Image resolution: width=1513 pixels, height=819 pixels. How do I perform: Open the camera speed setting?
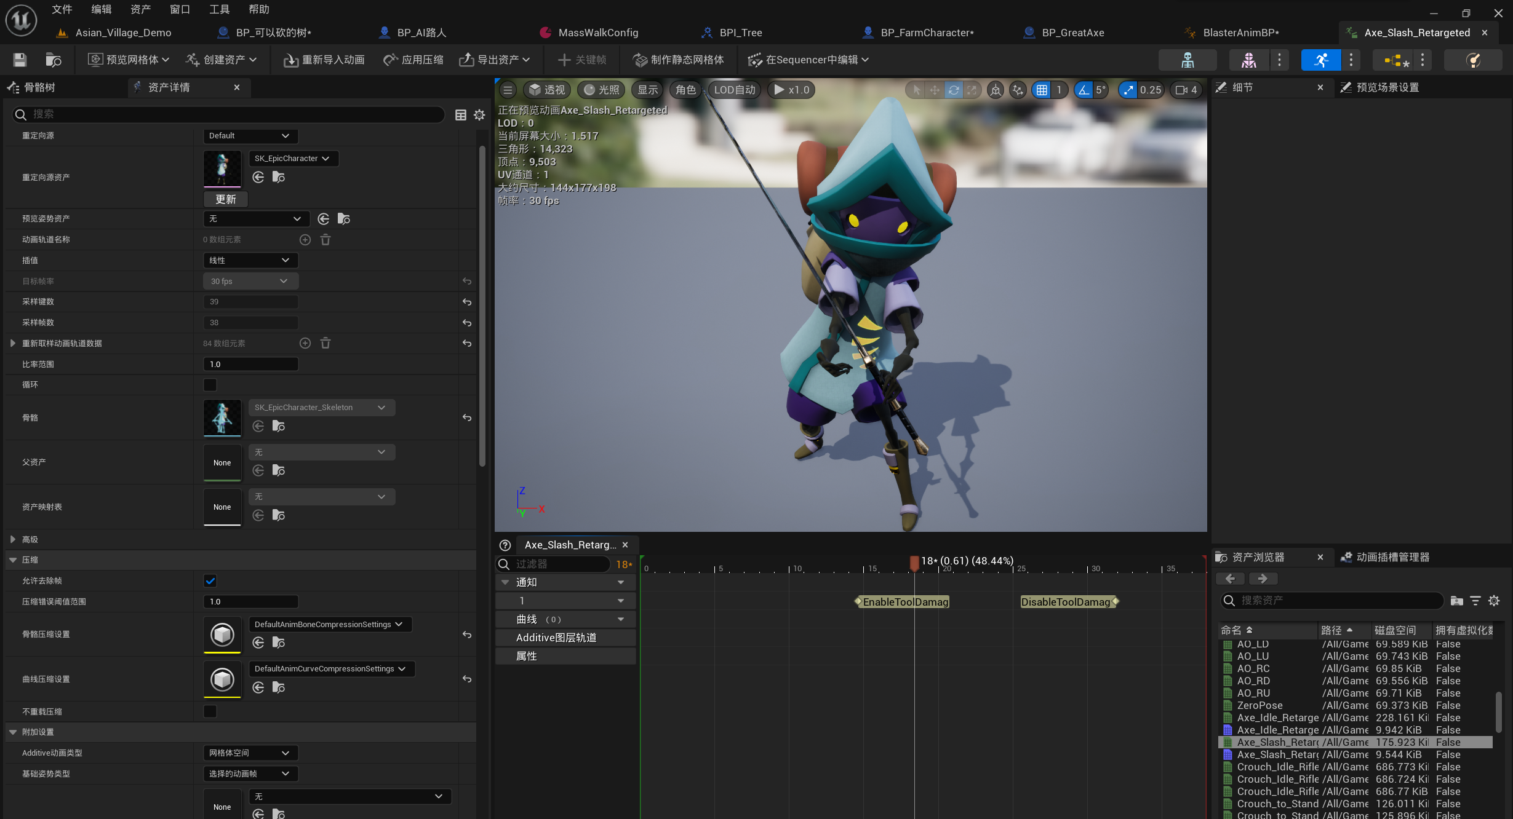pos(1186,90)
